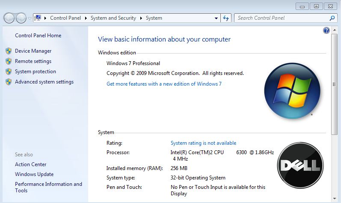Click the Forward navigation arrow button
Screen dimensions: 341x203
21,18
